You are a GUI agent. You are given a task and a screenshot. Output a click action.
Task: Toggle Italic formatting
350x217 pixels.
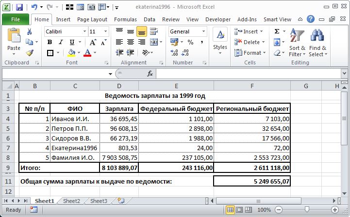tap(61, 42)
